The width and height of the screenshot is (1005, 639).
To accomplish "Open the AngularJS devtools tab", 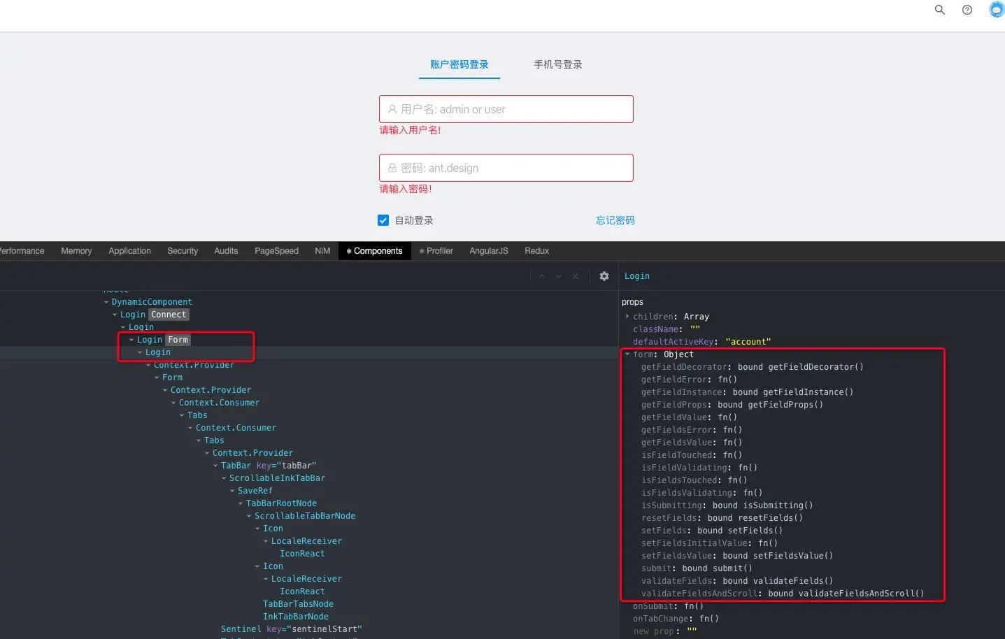I will pos(489,251).
